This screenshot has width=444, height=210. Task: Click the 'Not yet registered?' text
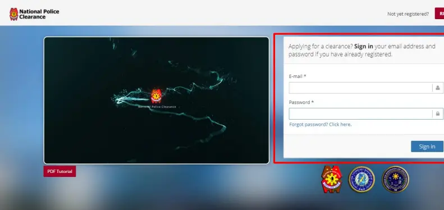408,14
